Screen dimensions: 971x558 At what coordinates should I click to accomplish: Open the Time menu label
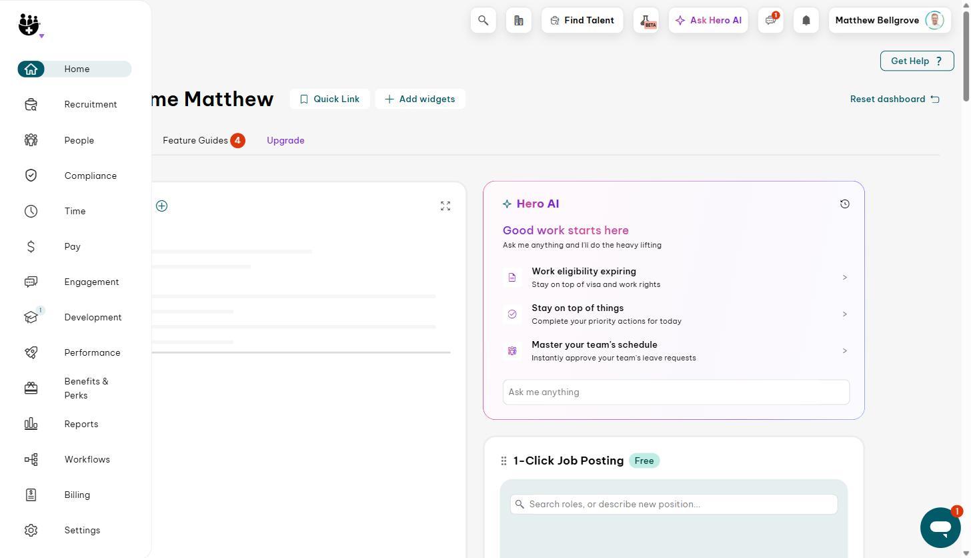click(x=75, y=211)
